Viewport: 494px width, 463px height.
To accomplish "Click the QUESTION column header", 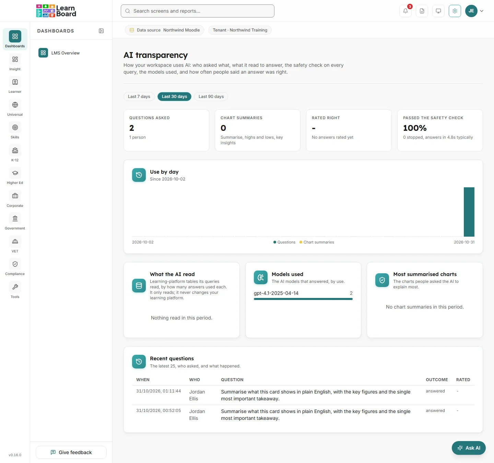I will coord(232,380).
